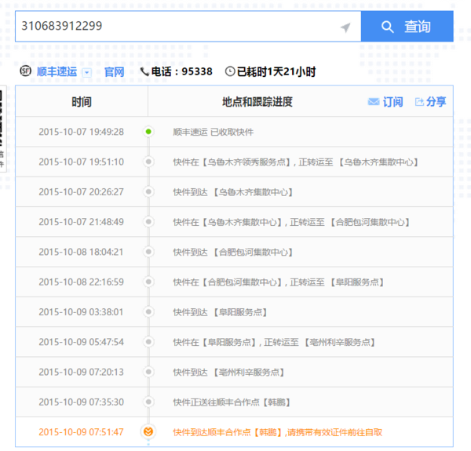
Task: Click 快件到达【合肥包河集散中心】 entry
Action: click(233, 252)
